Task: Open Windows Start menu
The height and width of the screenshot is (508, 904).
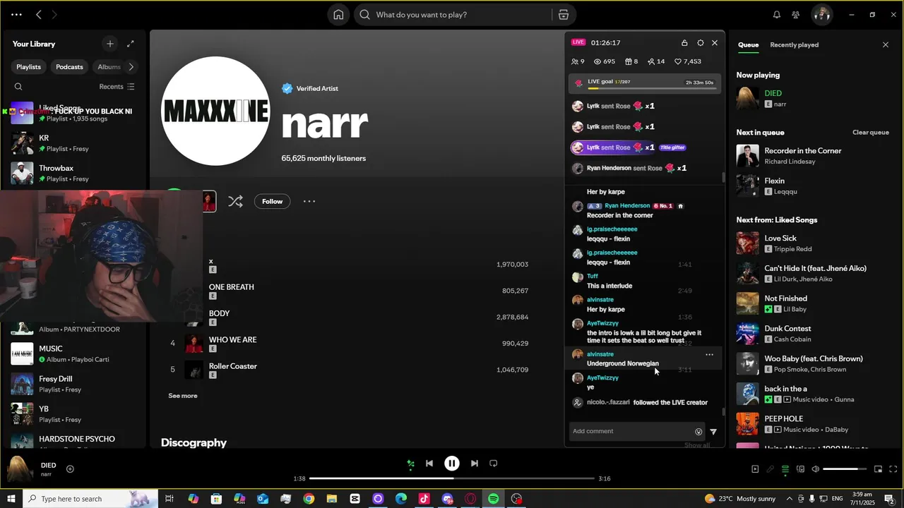Action: pyautogui.click(x=11, y=499)
